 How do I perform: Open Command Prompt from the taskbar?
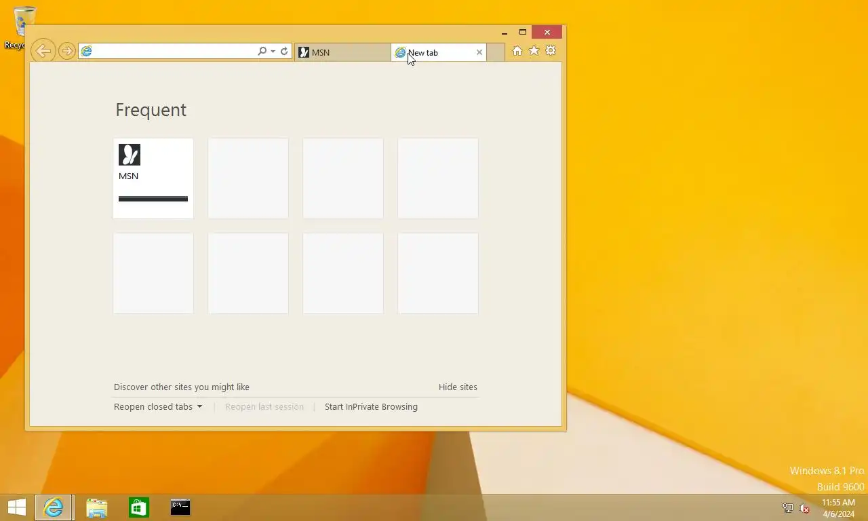(x=180, y=507)
